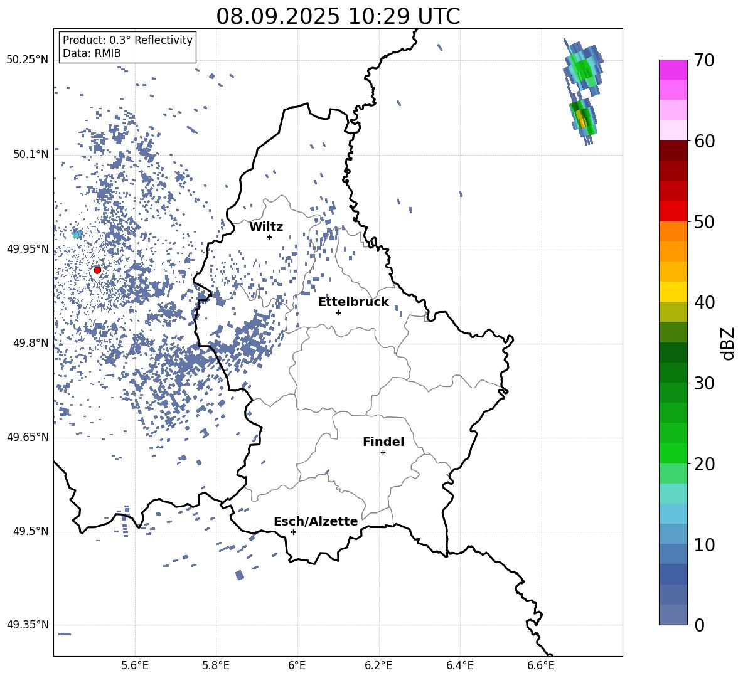Click the dBZ colorbar label
743x678 pixels.
pos(729,343)
